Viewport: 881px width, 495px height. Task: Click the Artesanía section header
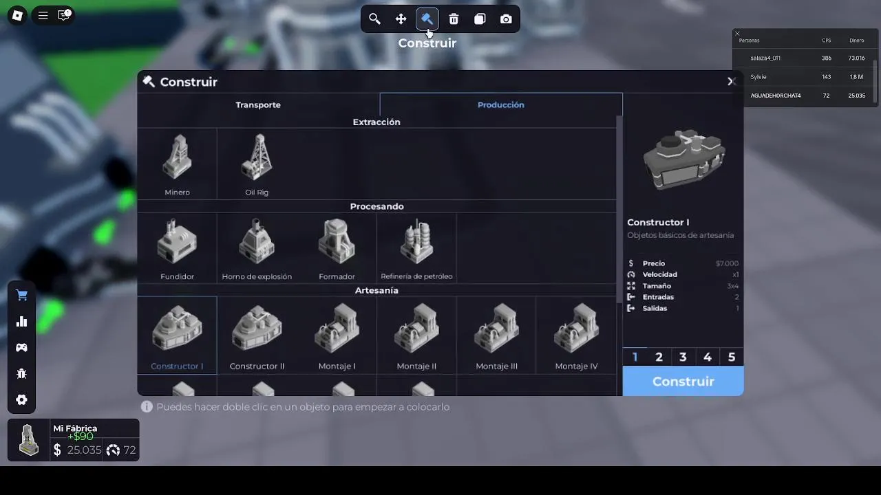pyautogui.click(x=376, y=290)
